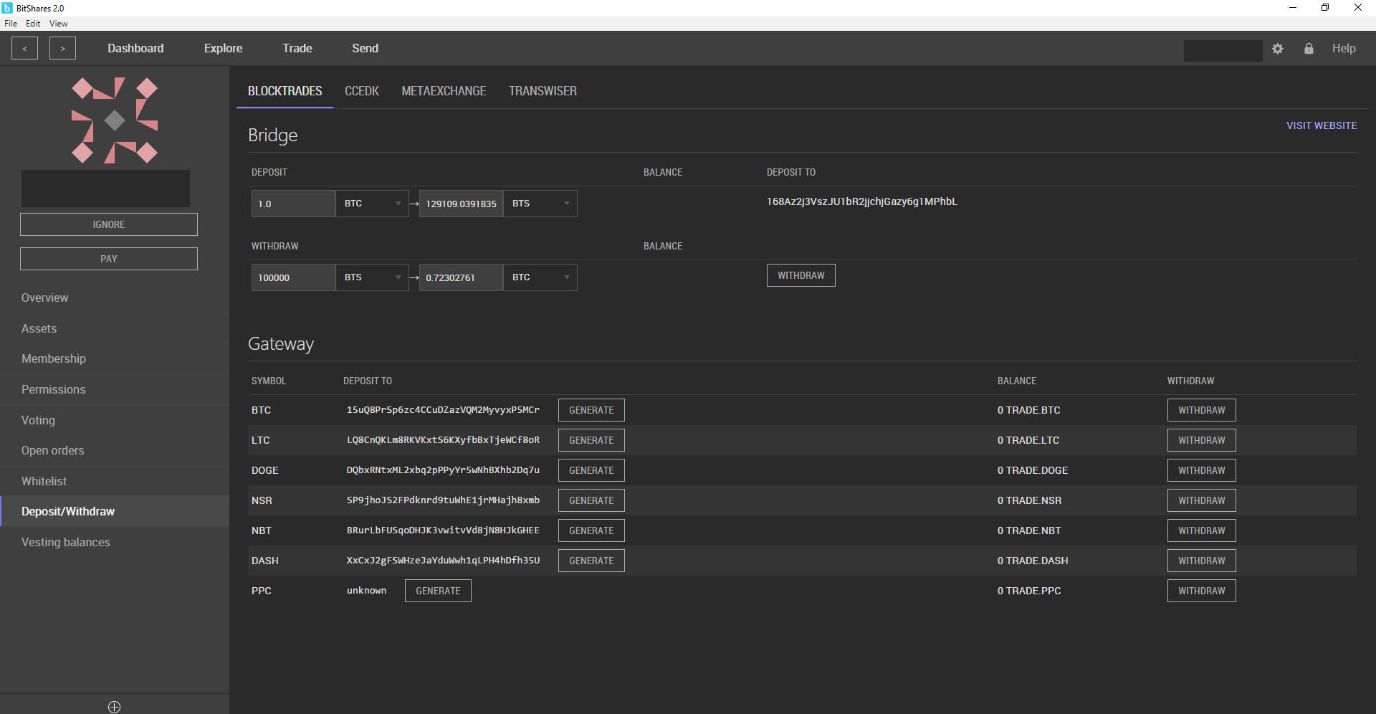Click the VISIT WEBSITE link
This screenshot has width=1376, height=714.
coord(1322,125)
